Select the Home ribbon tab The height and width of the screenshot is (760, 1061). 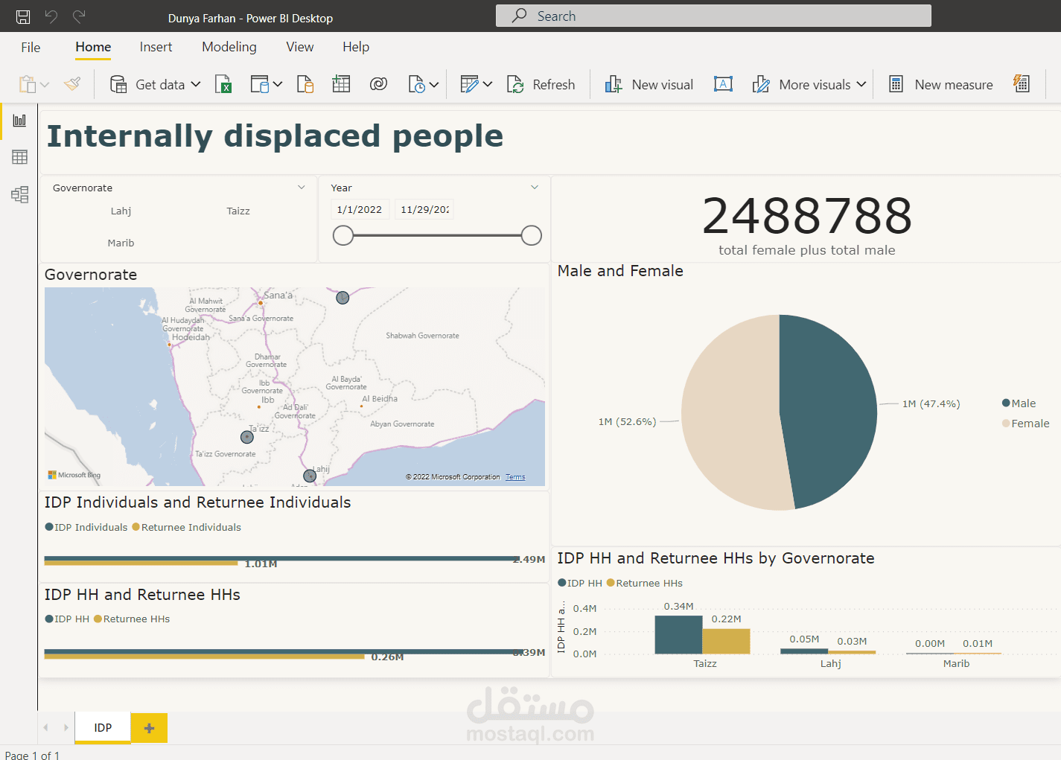pos(93,47)
